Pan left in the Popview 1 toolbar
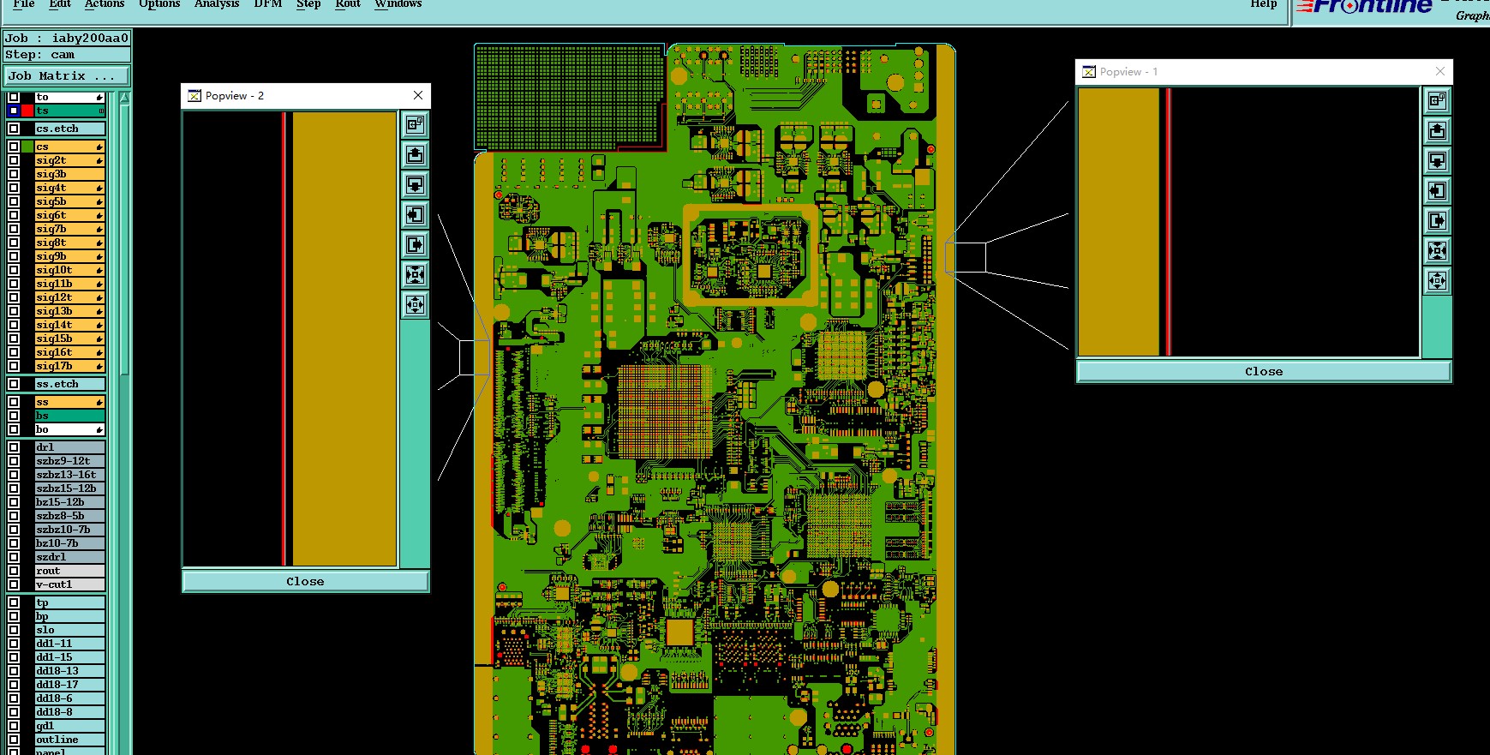 [1437, 190]
